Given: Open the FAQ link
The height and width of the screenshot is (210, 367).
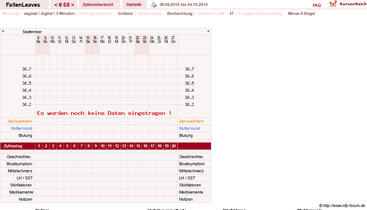Looking at the screenshot, I should coord(316,5).
